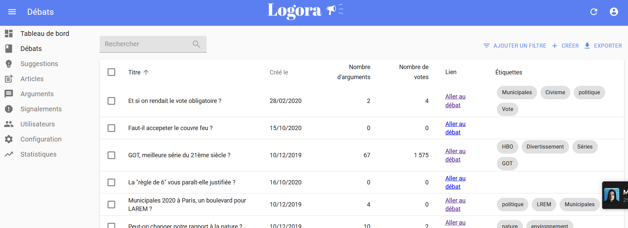
Task: Click the Signalements alert icon
Action: tap(9, 109)
